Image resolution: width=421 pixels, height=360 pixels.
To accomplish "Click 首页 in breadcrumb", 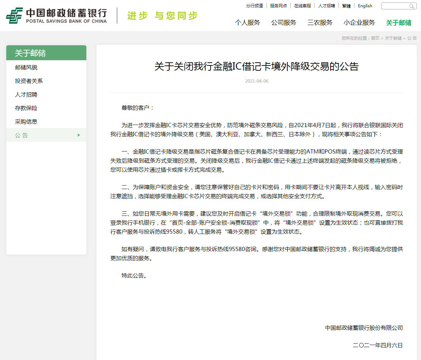I will tap(375, 38).
